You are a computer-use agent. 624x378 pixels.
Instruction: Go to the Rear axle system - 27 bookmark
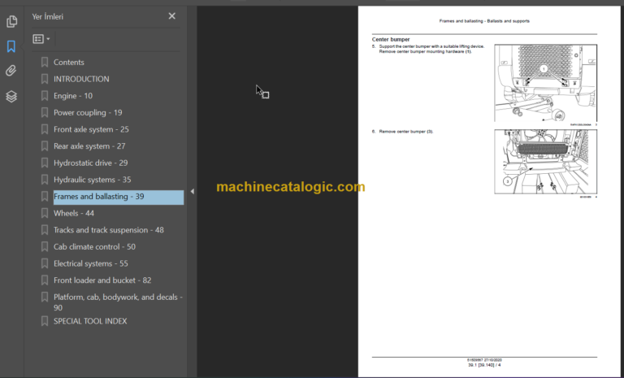coord(89,146)
